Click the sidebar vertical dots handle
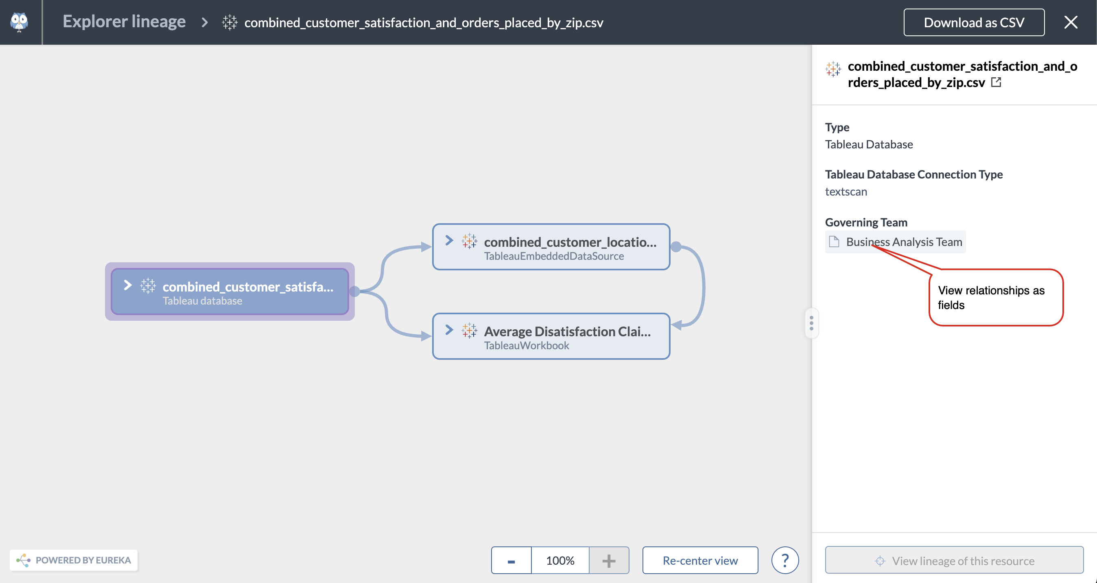The image size is (1097, 583). [x=811, y=323]
